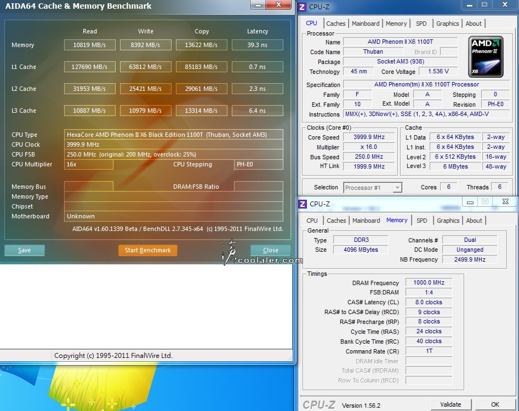
Task: Click the Threads value in CPU-Z
Action: 500,187
